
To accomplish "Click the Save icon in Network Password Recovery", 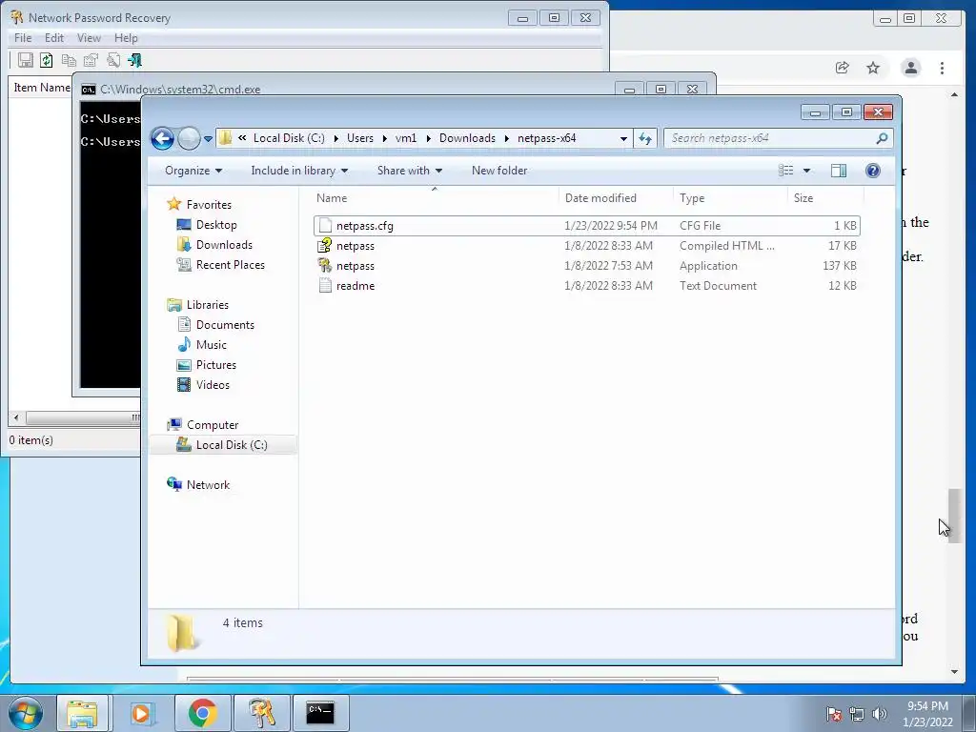I will (25, 60).
